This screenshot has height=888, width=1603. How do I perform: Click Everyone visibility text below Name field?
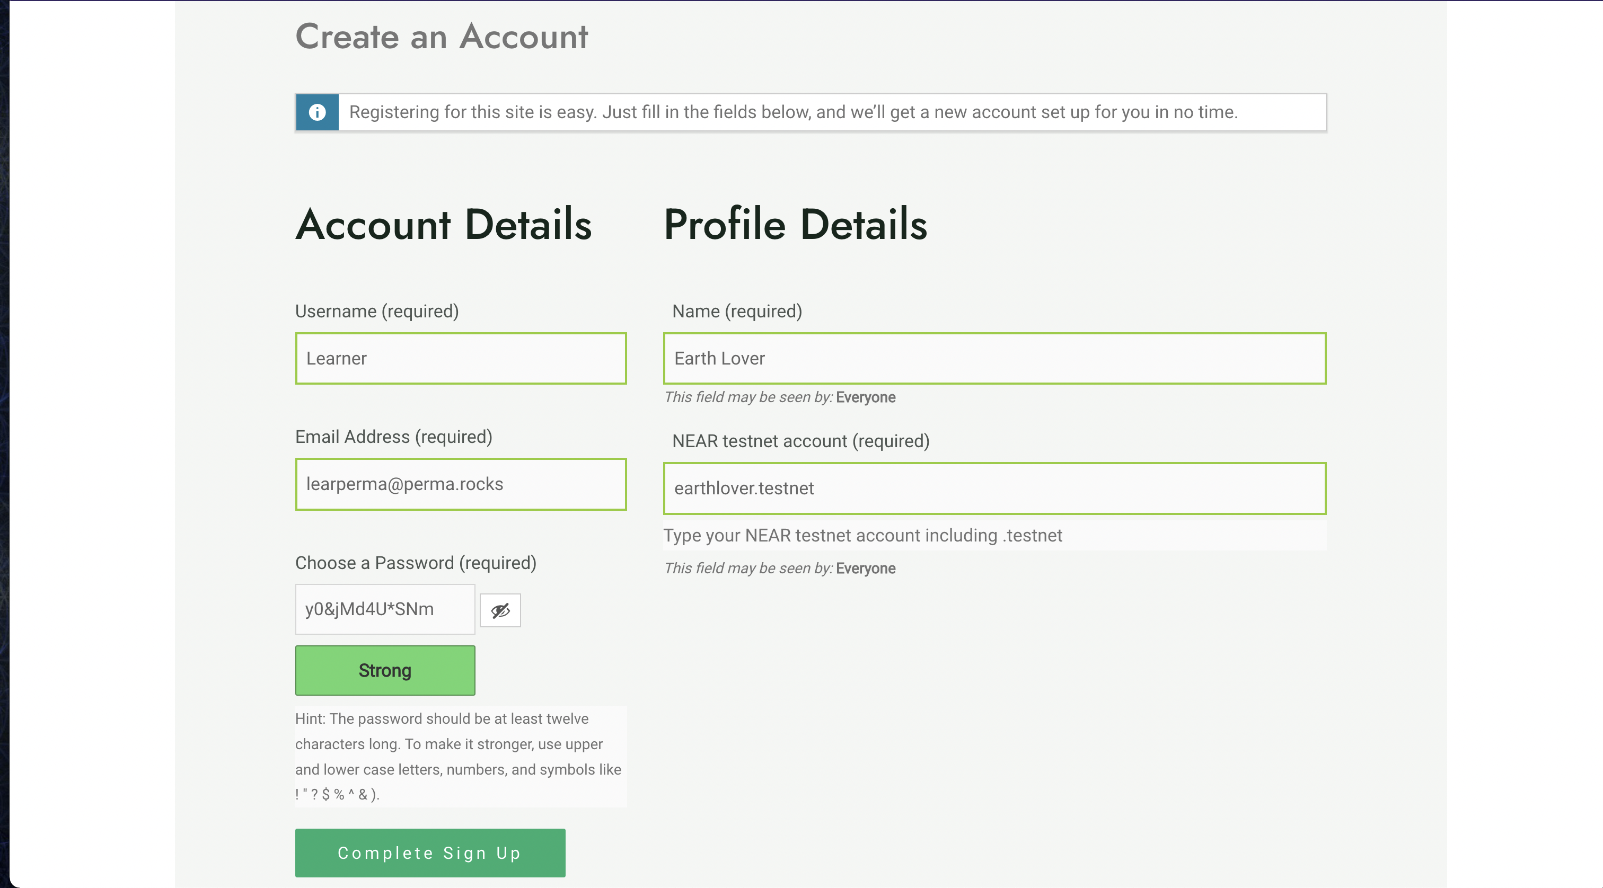(865, 397)
